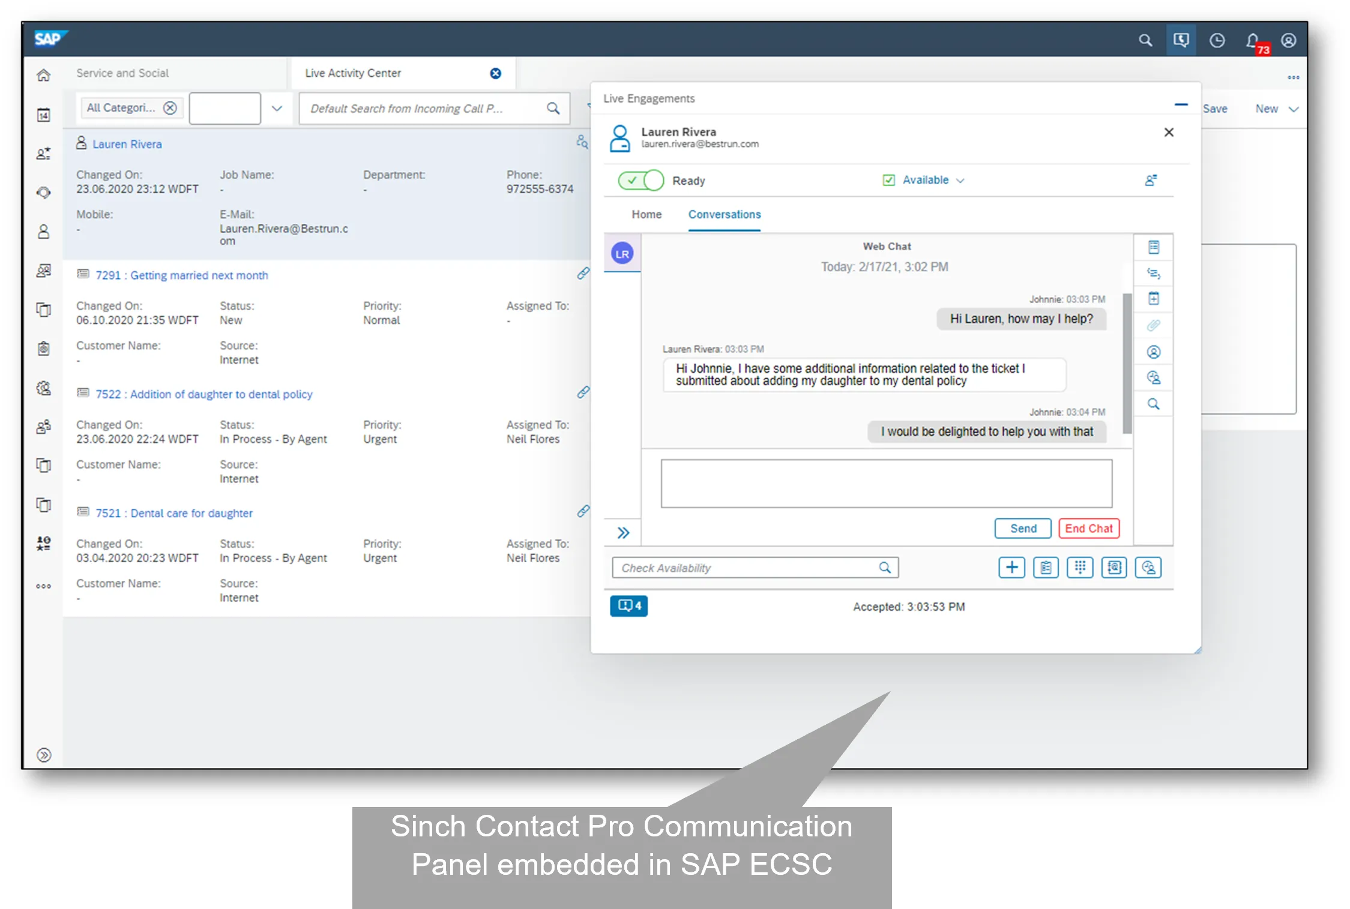Screen dimensions: 1350x909
Task: Click the magnifier icon beside chat
Action: pyautogui.click(x=1153, y=404)
